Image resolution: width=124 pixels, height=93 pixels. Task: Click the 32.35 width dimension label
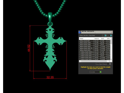click(x=50, y=77)
